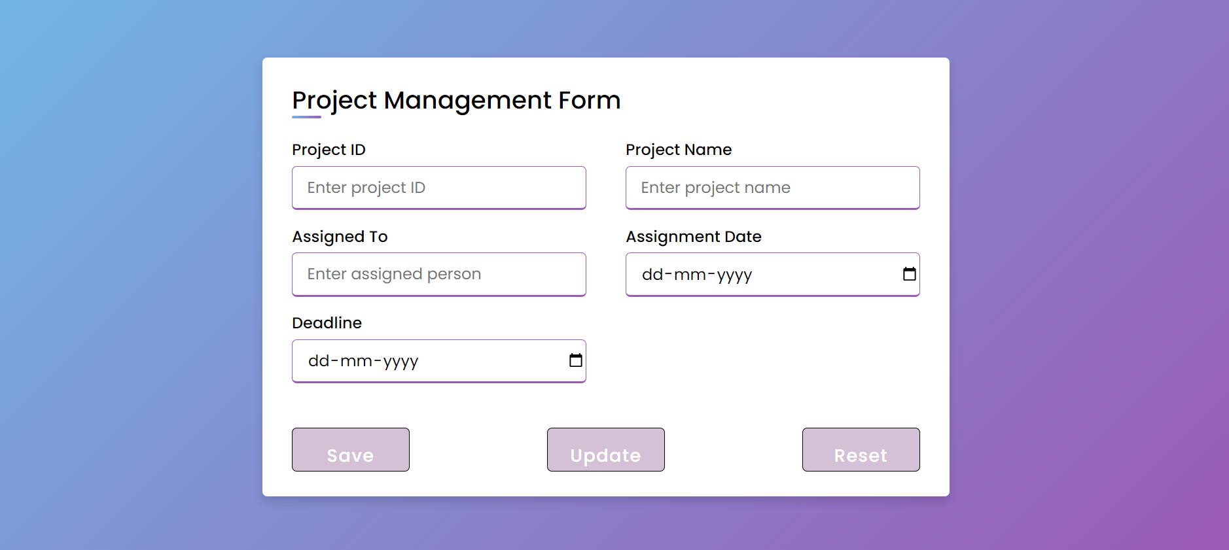Click inside the Enter project ID field
This screenshot has width=1229, height=550.
(438, 188)
